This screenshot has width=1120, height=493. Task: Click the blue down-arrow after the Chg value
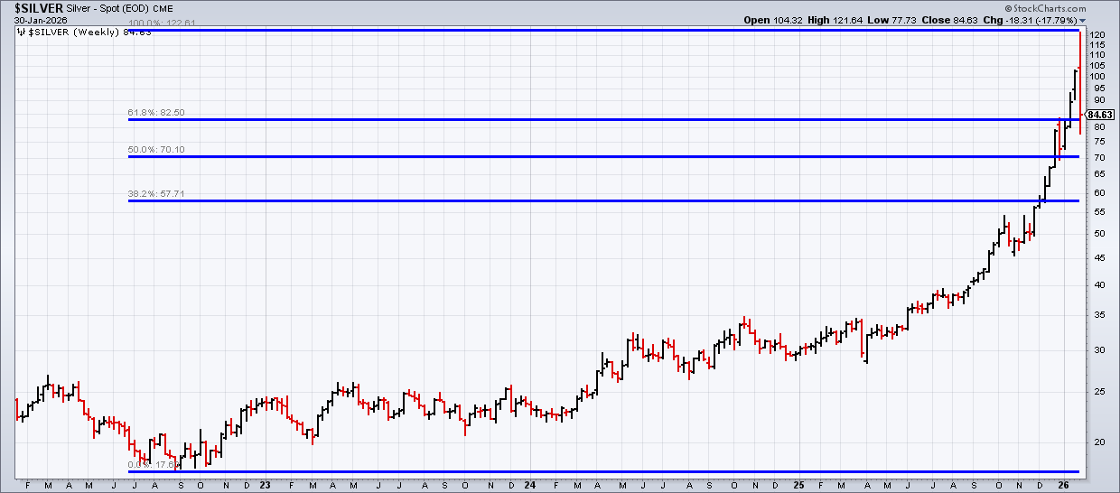click(1082, 20)
